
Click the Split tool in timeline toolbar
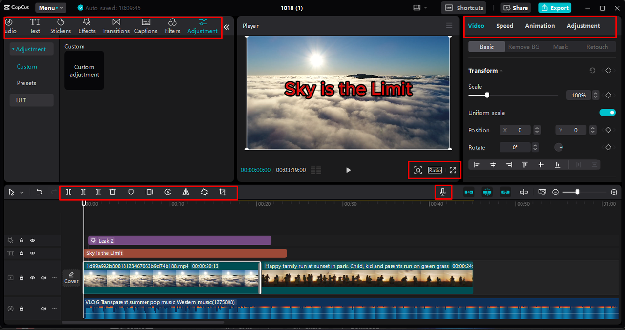68,192
